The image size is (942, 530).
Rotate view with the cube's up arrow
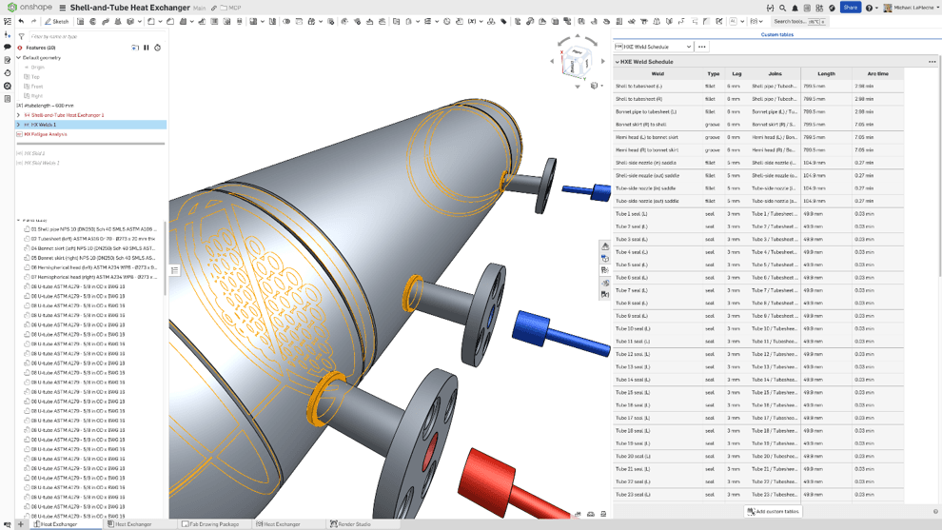pyautogui.click(x=578, y=36)
